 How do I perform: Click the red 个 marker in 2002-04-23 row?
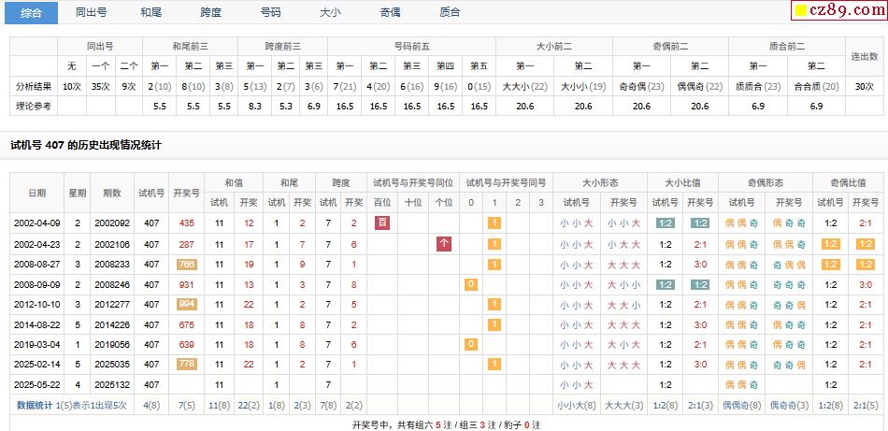pos(444,244)
